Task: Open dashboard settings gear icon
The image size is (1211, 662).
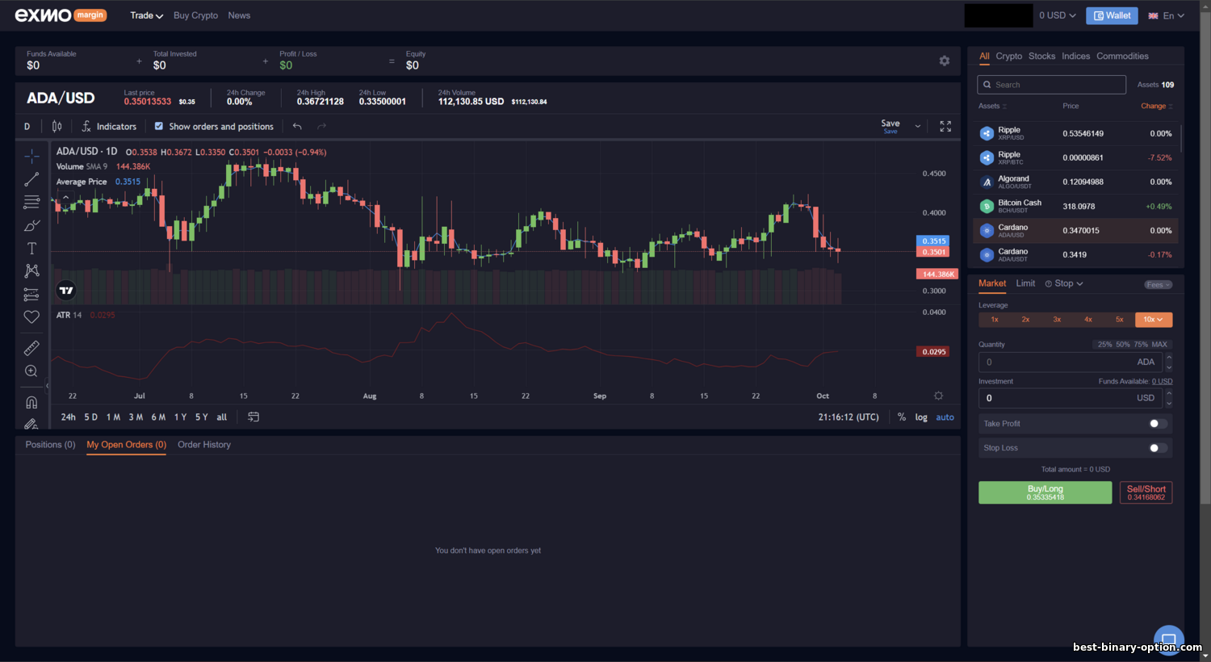Action: coord(945,61)
